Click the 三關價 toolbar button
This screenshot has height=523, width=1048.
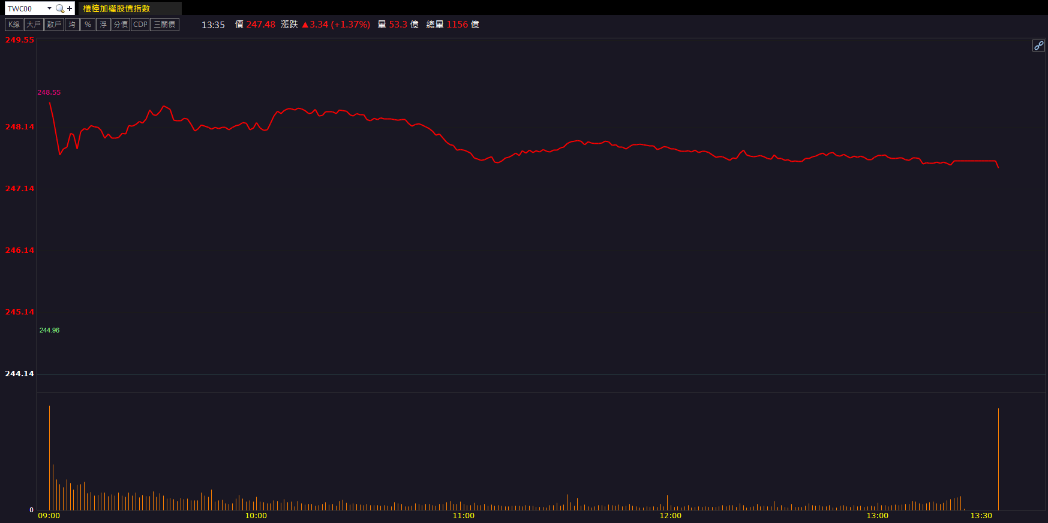coord(164,25)
